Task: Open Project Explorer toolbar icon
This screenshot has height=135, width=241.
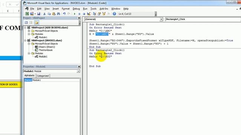Action: coord(95,14)
